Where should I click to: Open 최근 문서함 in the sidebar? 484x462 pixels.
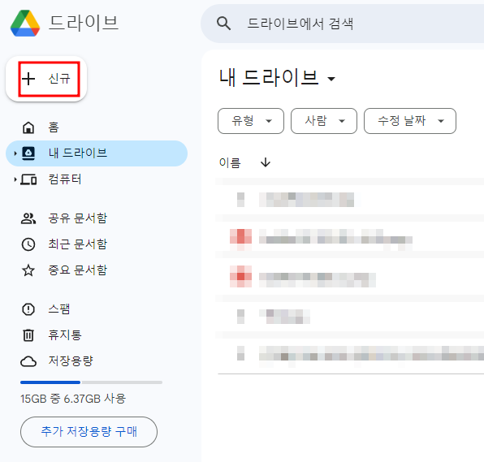point(97,244)
